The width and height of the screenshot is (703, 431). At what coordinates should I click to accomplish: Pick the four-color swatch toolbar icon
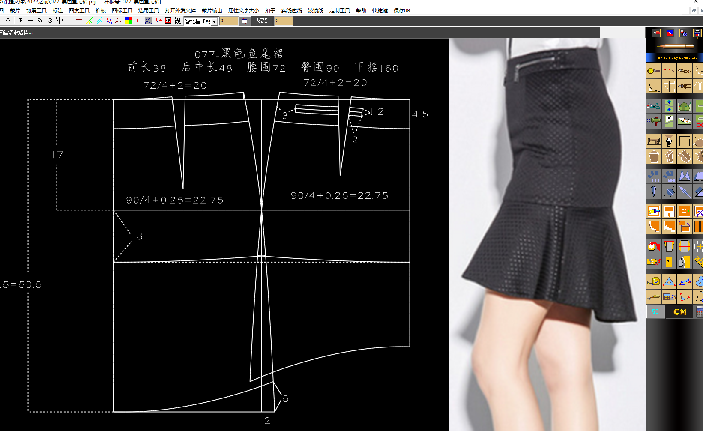(129, 21)
